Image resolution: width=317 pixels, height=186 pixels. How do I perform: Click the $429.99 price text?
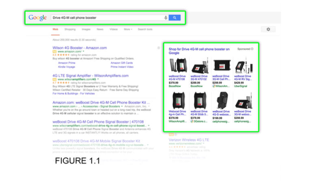239,83
